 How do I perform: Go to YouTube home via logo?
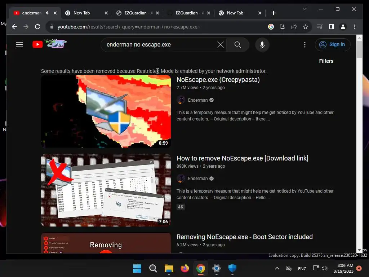(x=49, y=44)
